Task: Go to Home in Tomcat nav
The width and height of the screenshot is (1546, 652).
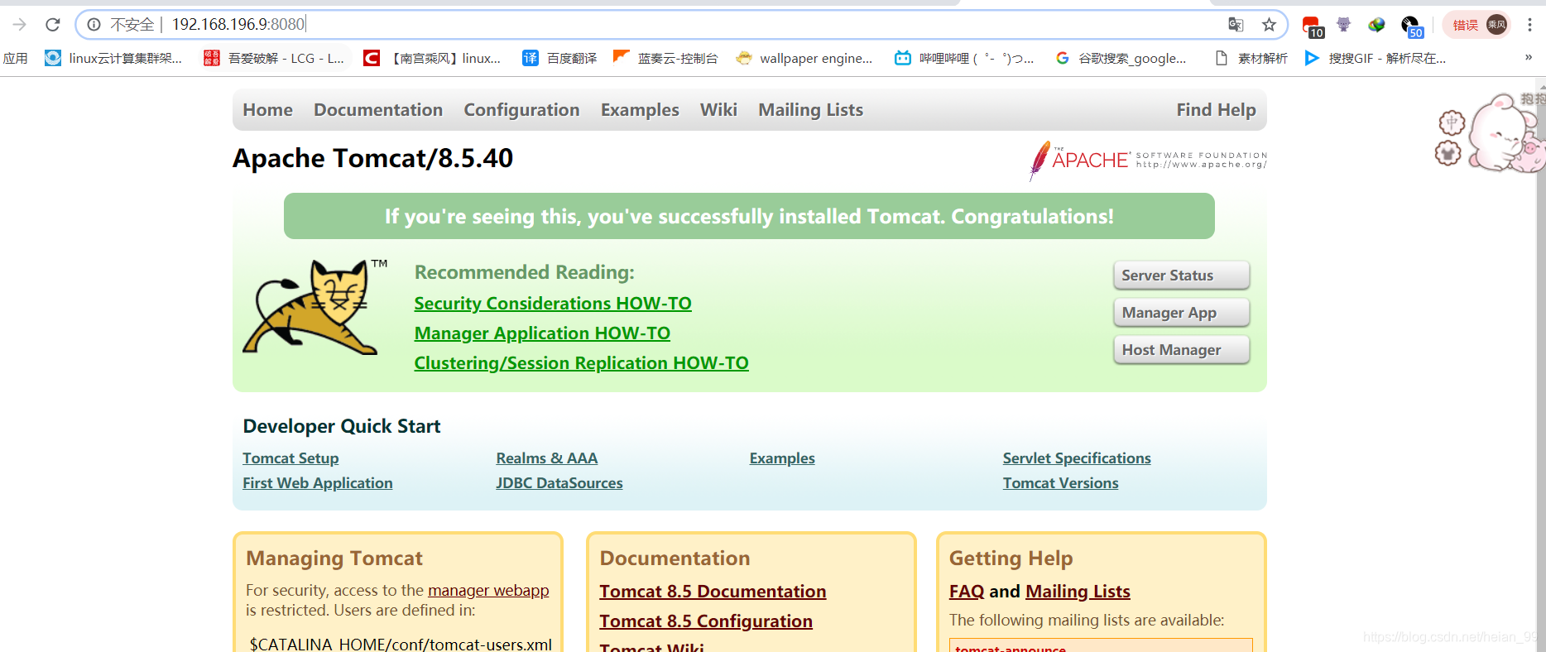Action: [x=267, y=110]
